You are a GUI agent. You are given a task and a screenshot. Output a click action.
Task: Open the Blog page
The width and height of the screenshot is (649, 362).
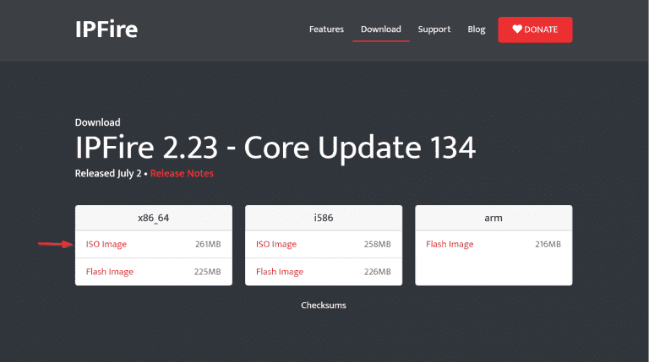point(477,30)
